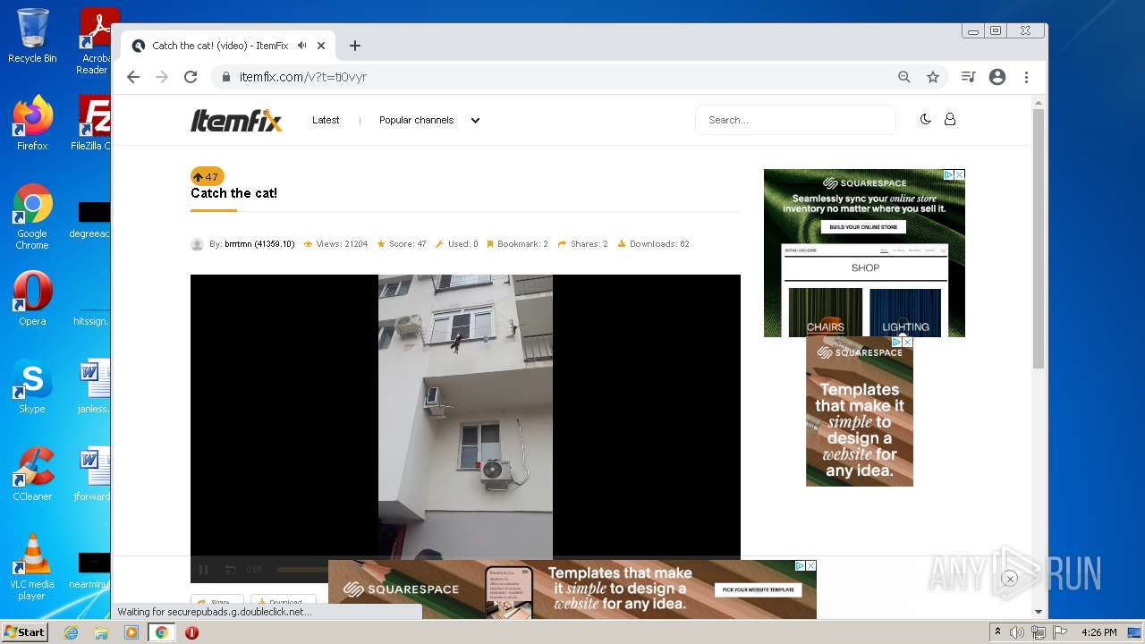
Task: Toggle video loop icon in player controls
Action: 230,570
